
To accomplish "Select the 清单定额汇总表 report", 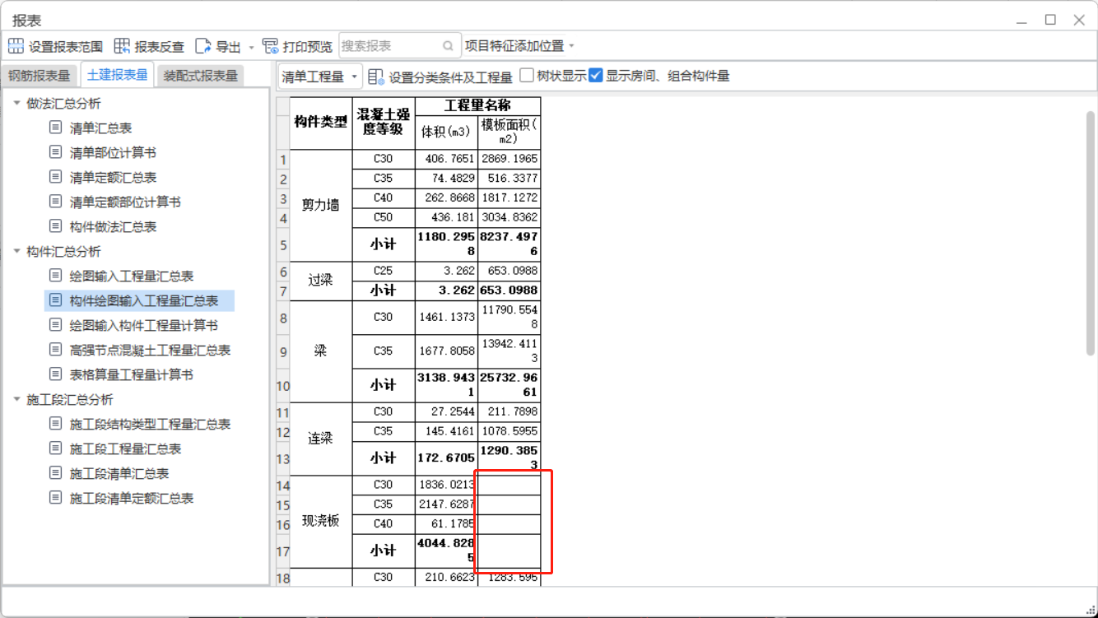I will coord(113,177).
